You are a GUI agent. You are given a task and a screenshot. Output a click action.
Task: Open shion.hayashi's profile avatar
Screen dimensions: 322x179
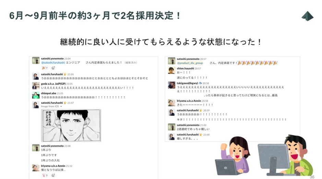[x=171, y=70]
